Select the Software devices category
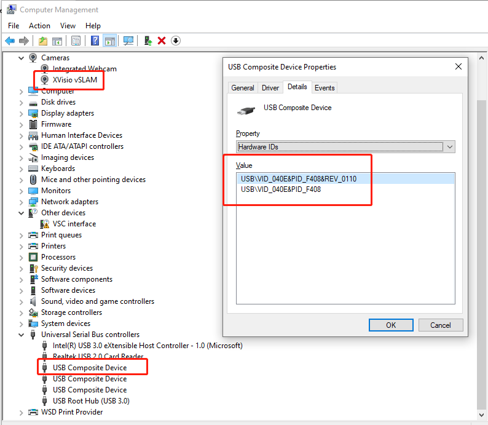The image size is (488, 425). tap(68, 290)
